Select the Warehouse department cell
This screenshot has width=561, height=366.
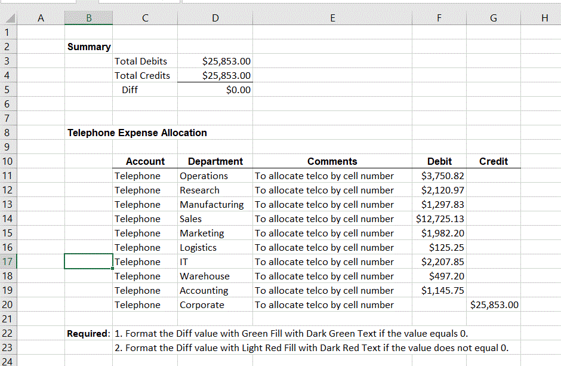pos(215,276)
